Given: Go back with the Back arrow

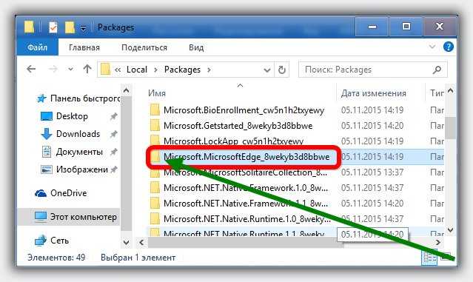Looking at the screenshot, I should (x=31, y=70).
